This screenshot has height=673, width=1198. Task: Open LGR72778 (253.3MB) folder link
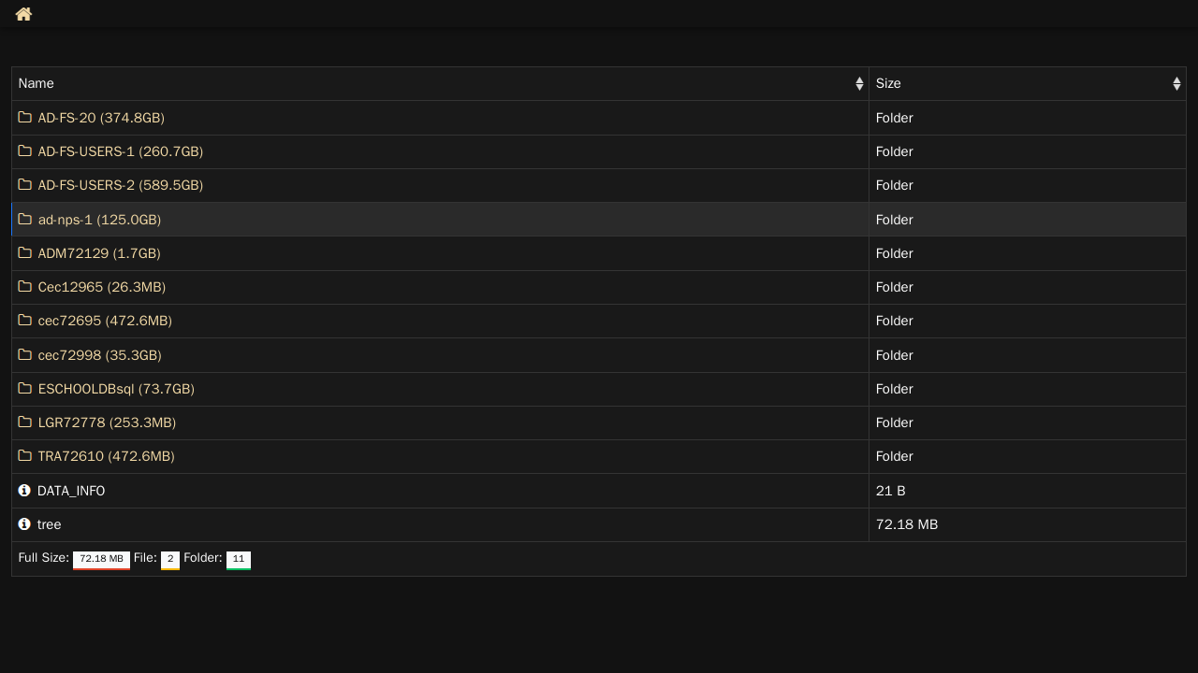(x=107, y=422)
